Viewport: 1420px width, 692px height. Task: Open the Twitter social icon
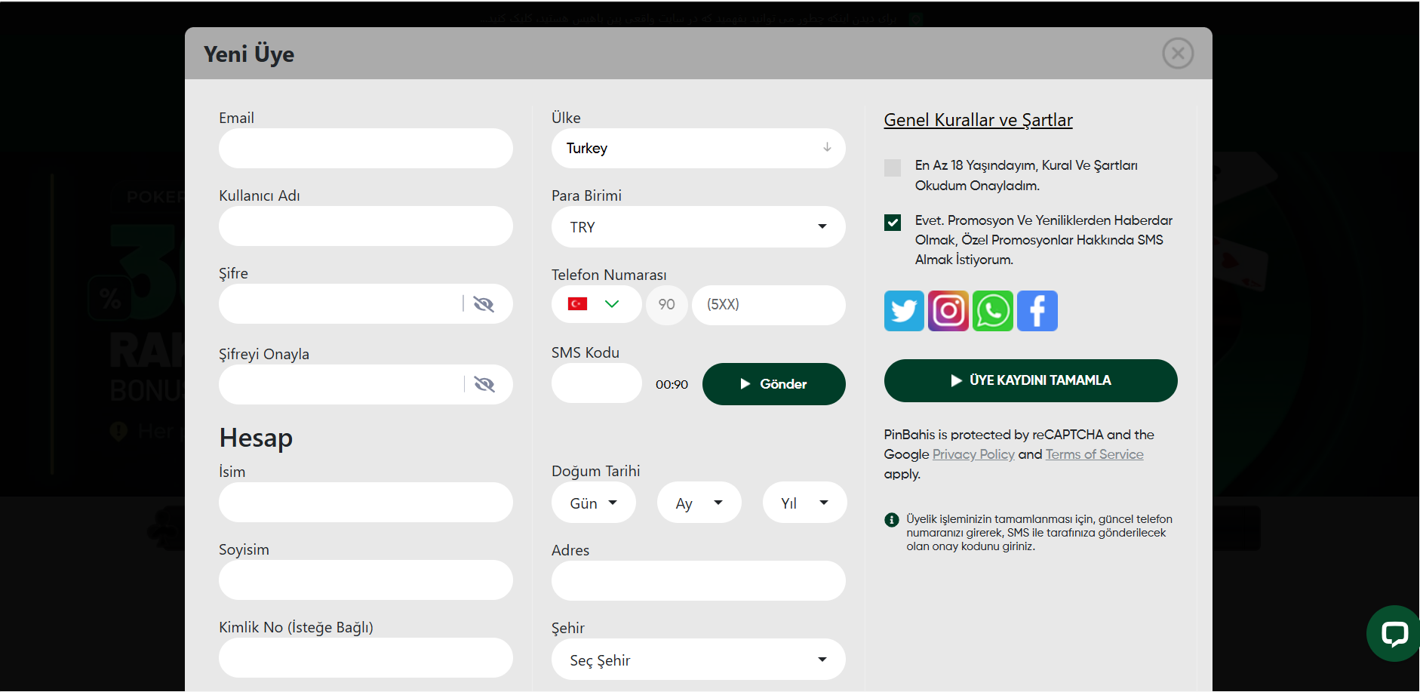[904, 311]
